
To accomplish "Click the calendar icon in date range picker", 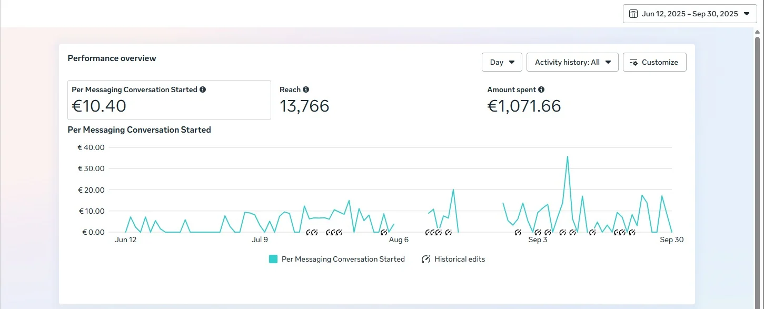I will click(x=633, y=14).
